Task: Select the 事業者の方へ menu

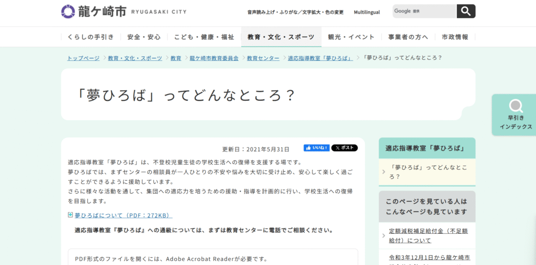Action: click(x=408, y=37)
